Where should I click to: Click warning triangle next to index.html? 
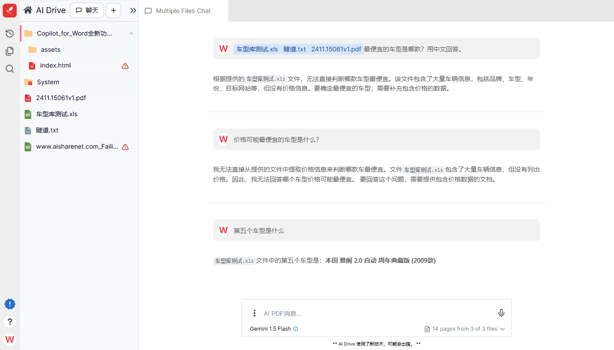(125, 66)
